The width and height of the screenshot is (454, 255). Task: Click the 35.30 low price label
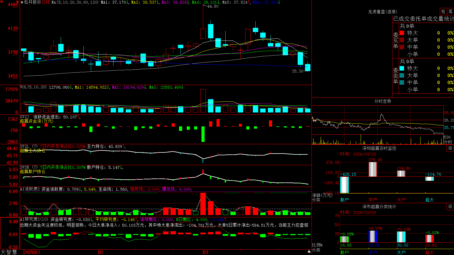coord(298,71)
